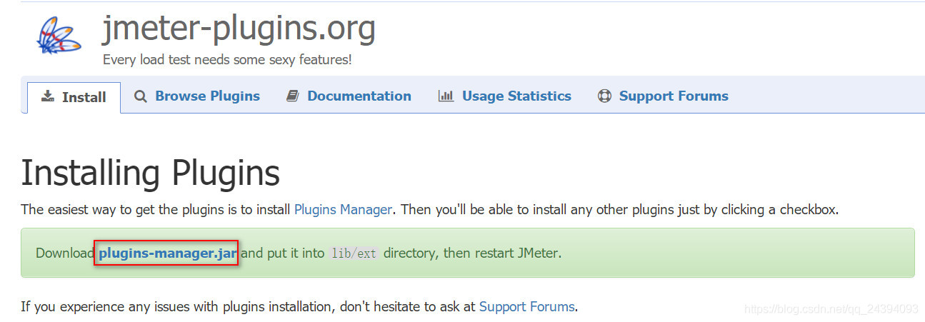The height and width of the screenshot is (322, 925).
Task: Click the lifebuoy icon beside Support Forums
Action: (x=604, y=96)
